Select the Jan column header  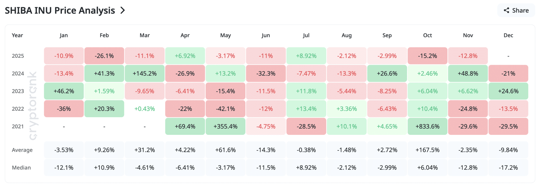pos(64,35)
